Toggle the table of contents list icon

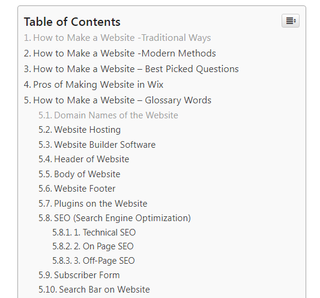click(291, 20)
